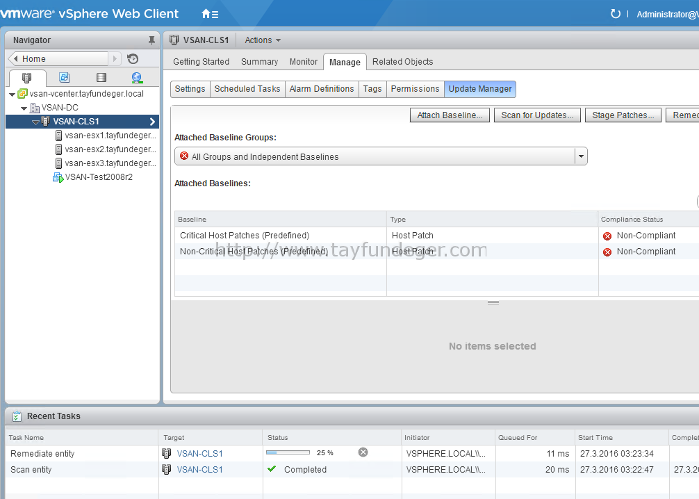
Task: Click the Attach Baseline button
Action: click(450, 115)
